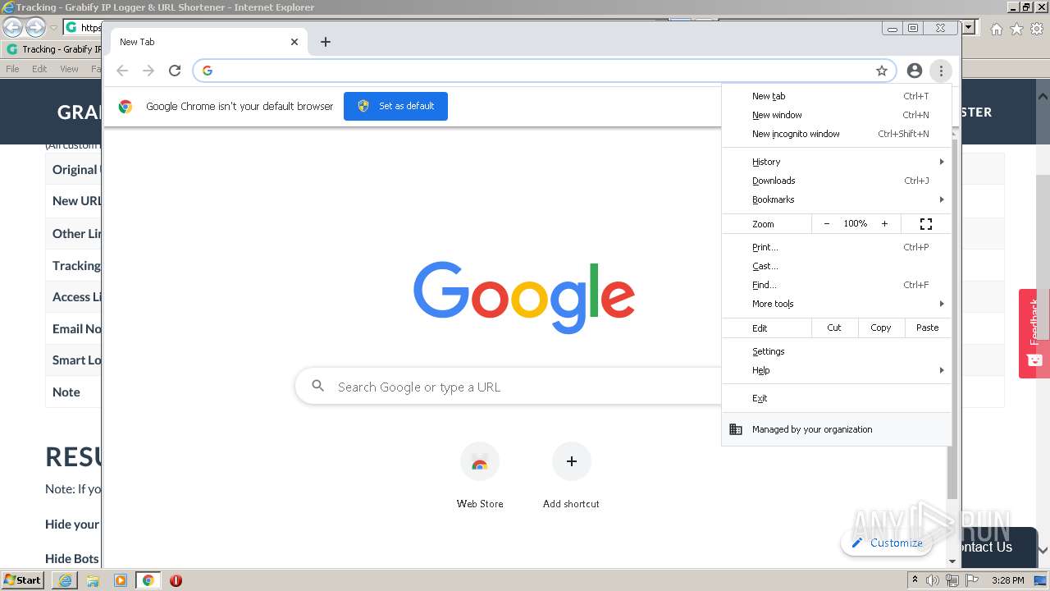Screen dimensions: 1050x591
Task: Click the IE favorites star icon
Action: tap(1016, 29)
